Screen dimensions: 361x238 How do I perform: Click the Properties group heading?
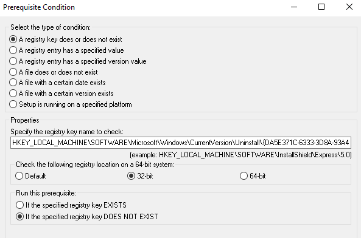point(25,120)
